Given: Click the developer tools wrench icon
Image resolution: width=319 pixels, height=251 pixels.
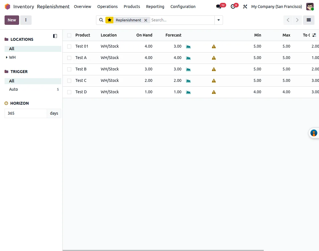Looking at the screenshot, I should [x=245, y=7].
